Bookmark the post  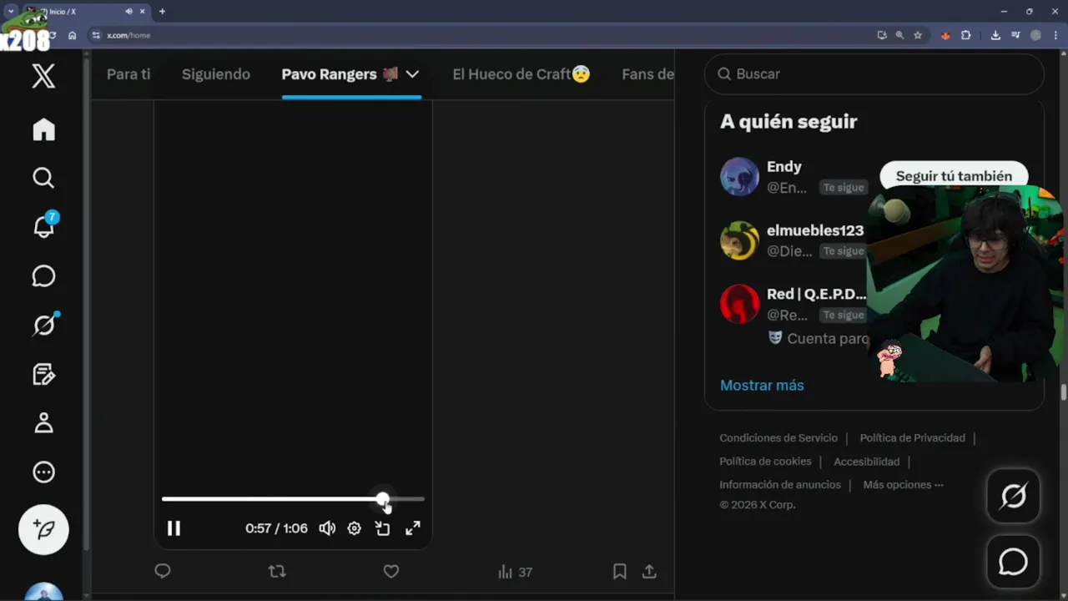pos(620,571)
